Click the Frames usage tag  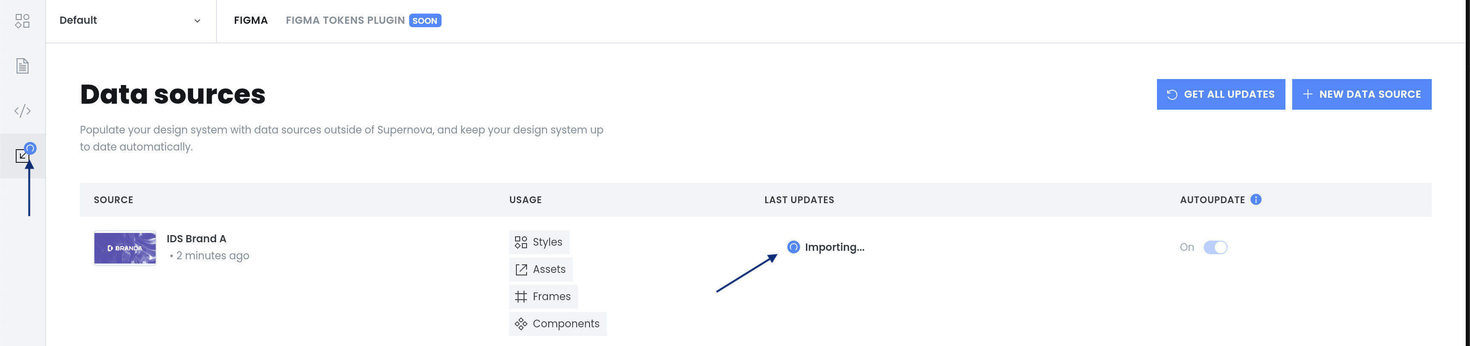click(543, 296)
